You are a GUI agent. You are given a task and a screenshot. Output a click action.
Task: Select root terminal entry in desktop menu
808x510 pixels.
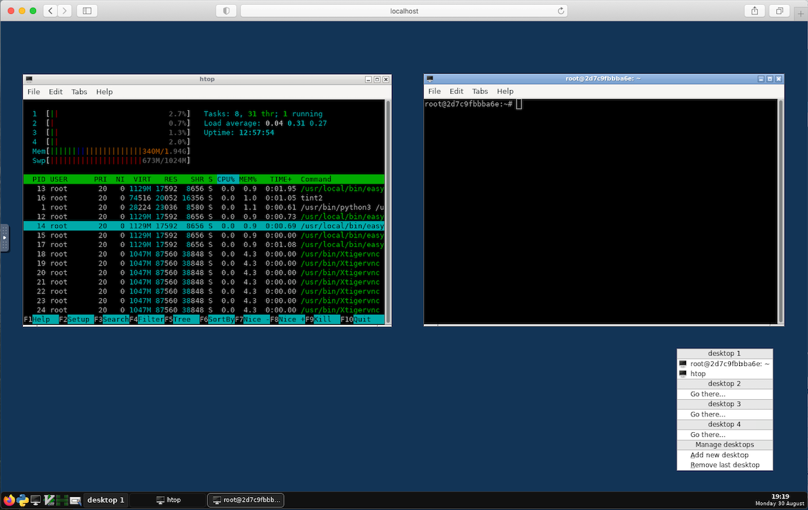(725, 364)
